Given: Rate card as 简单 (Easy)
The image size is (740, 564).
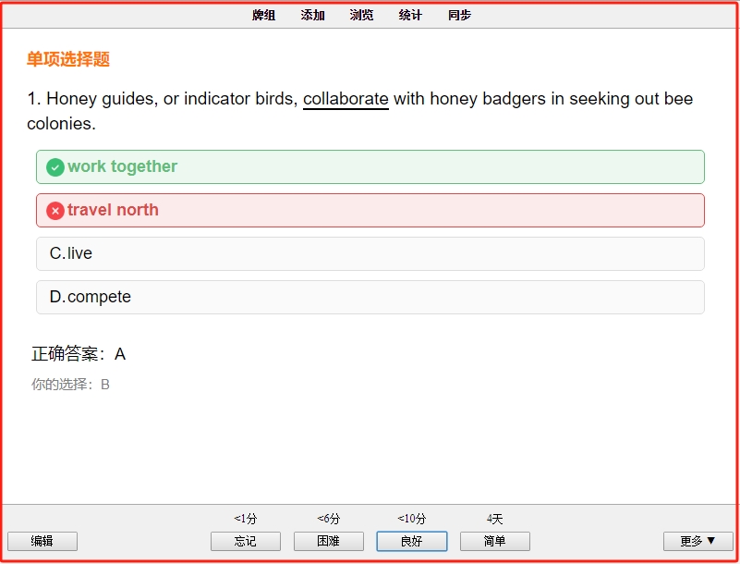Looking at the screenshot, I should pos(495,541).
